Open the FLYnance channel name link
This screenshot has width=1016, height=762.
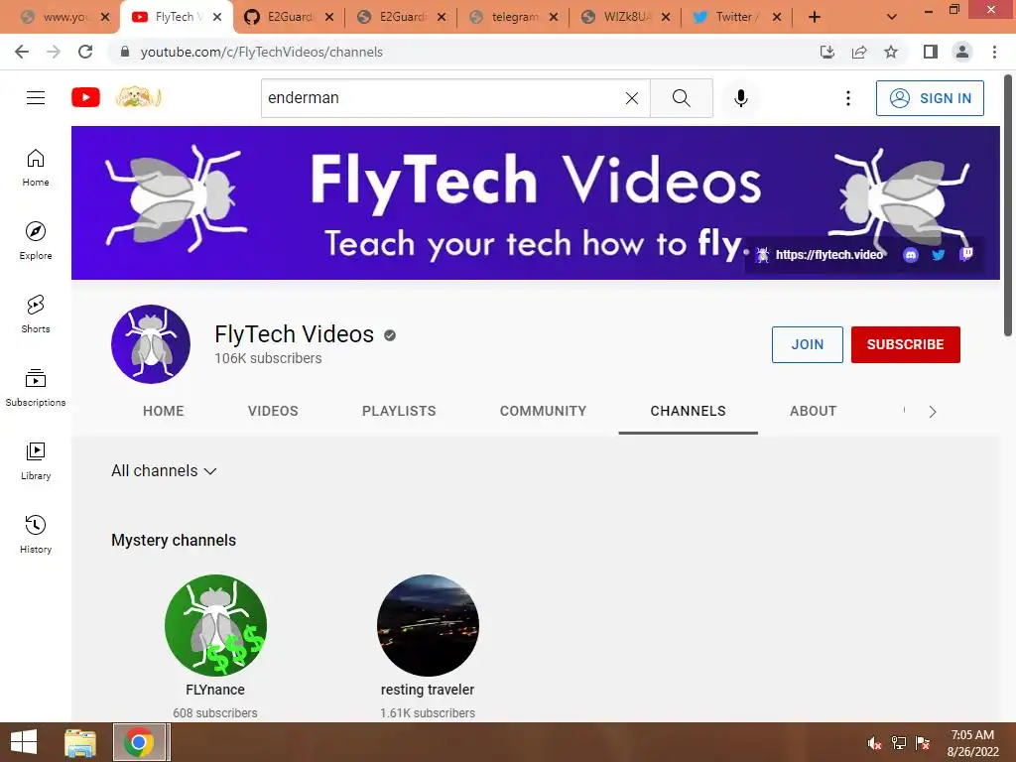click(x=215, y=691)
